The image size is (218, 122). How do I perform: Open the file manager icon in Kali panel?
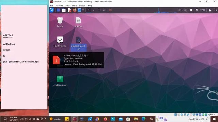[64, 10]
